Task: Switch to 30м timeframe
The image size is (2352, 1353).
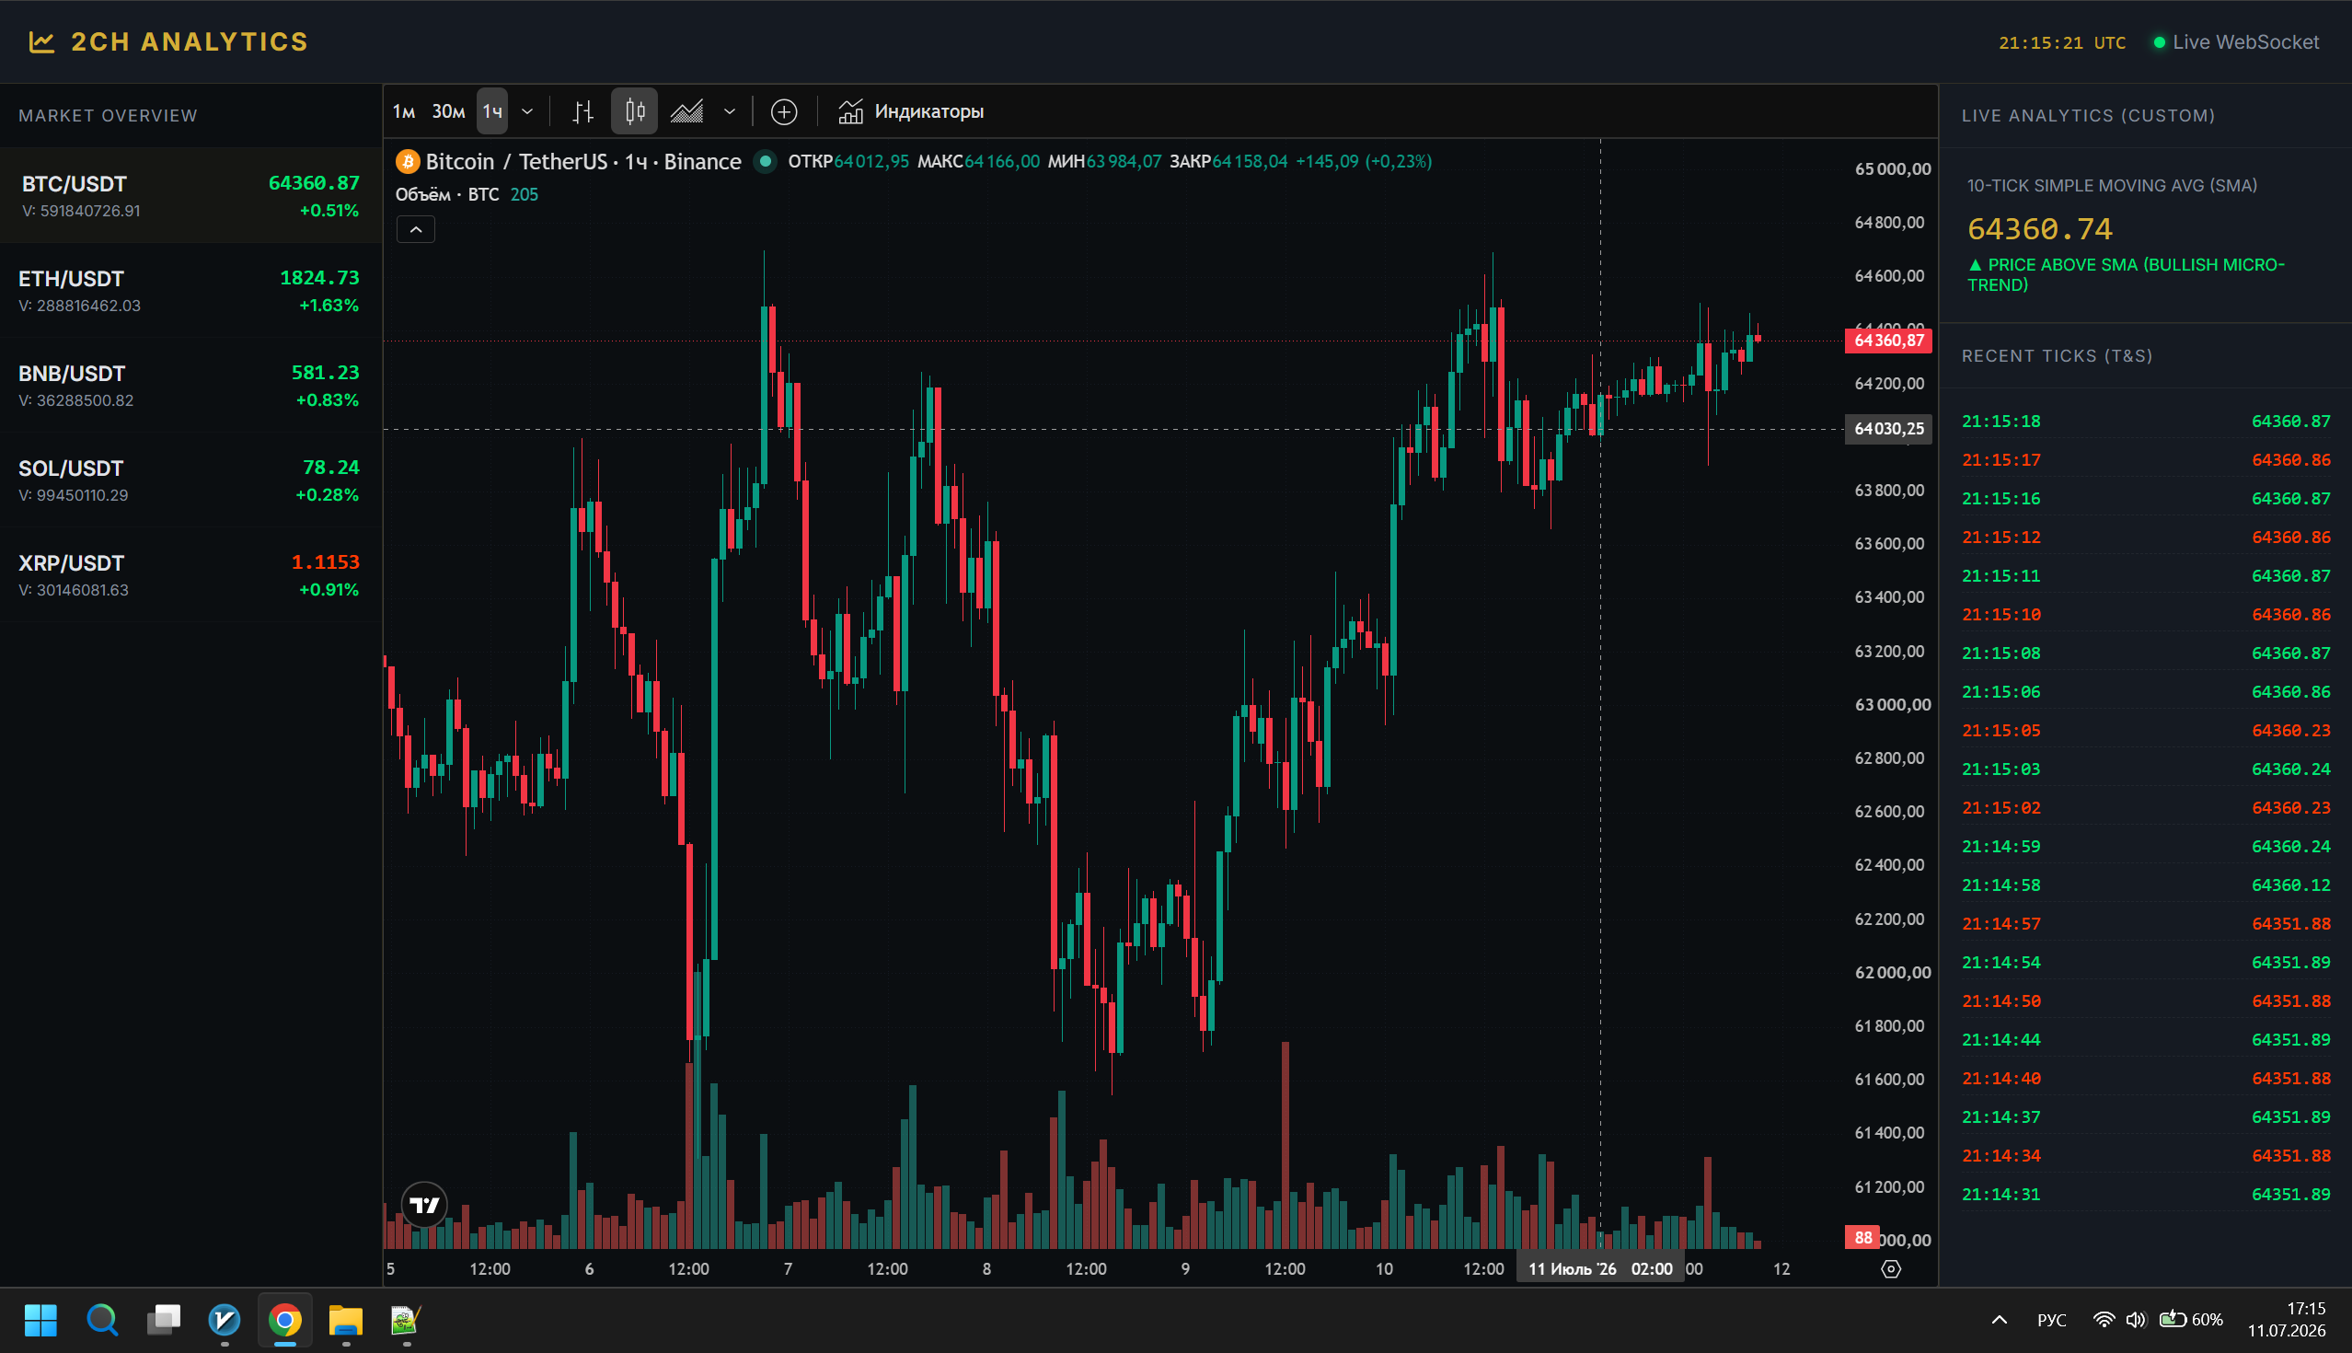Action: (449, 112)
